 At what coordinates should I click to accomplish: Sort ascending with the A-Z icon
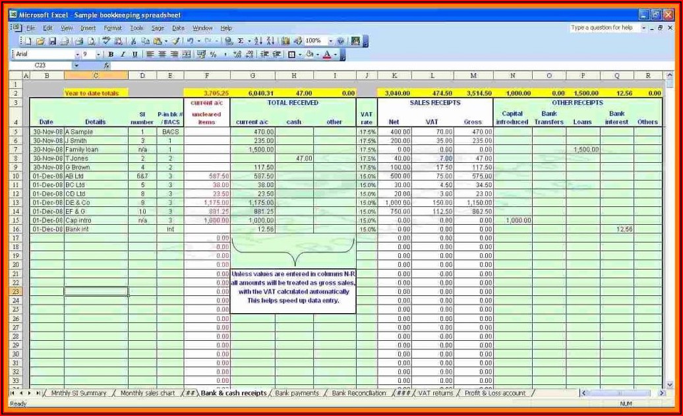tap(258, 42)
